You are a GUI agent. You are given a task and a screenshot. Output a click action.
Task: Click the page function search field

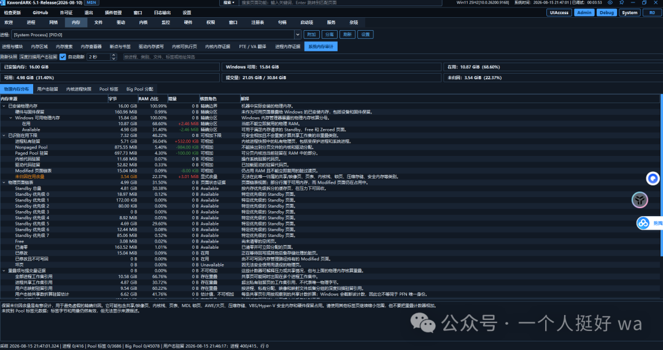point(340,2)
